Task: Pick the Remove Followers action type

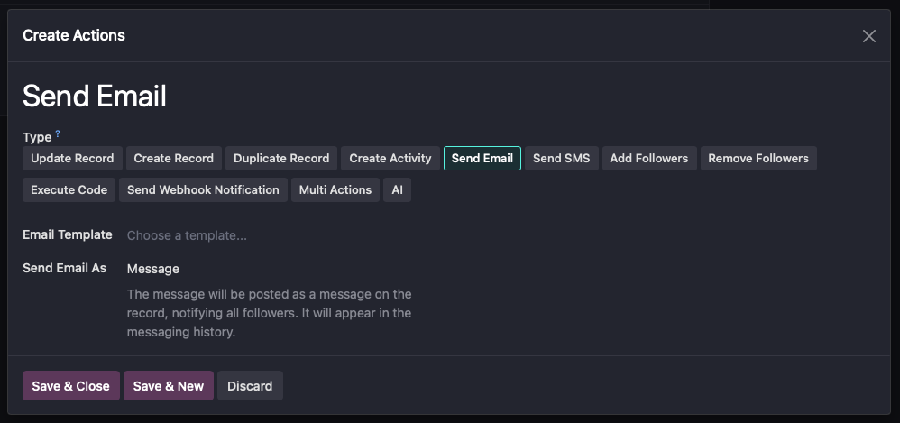Action: pos(758,158)
